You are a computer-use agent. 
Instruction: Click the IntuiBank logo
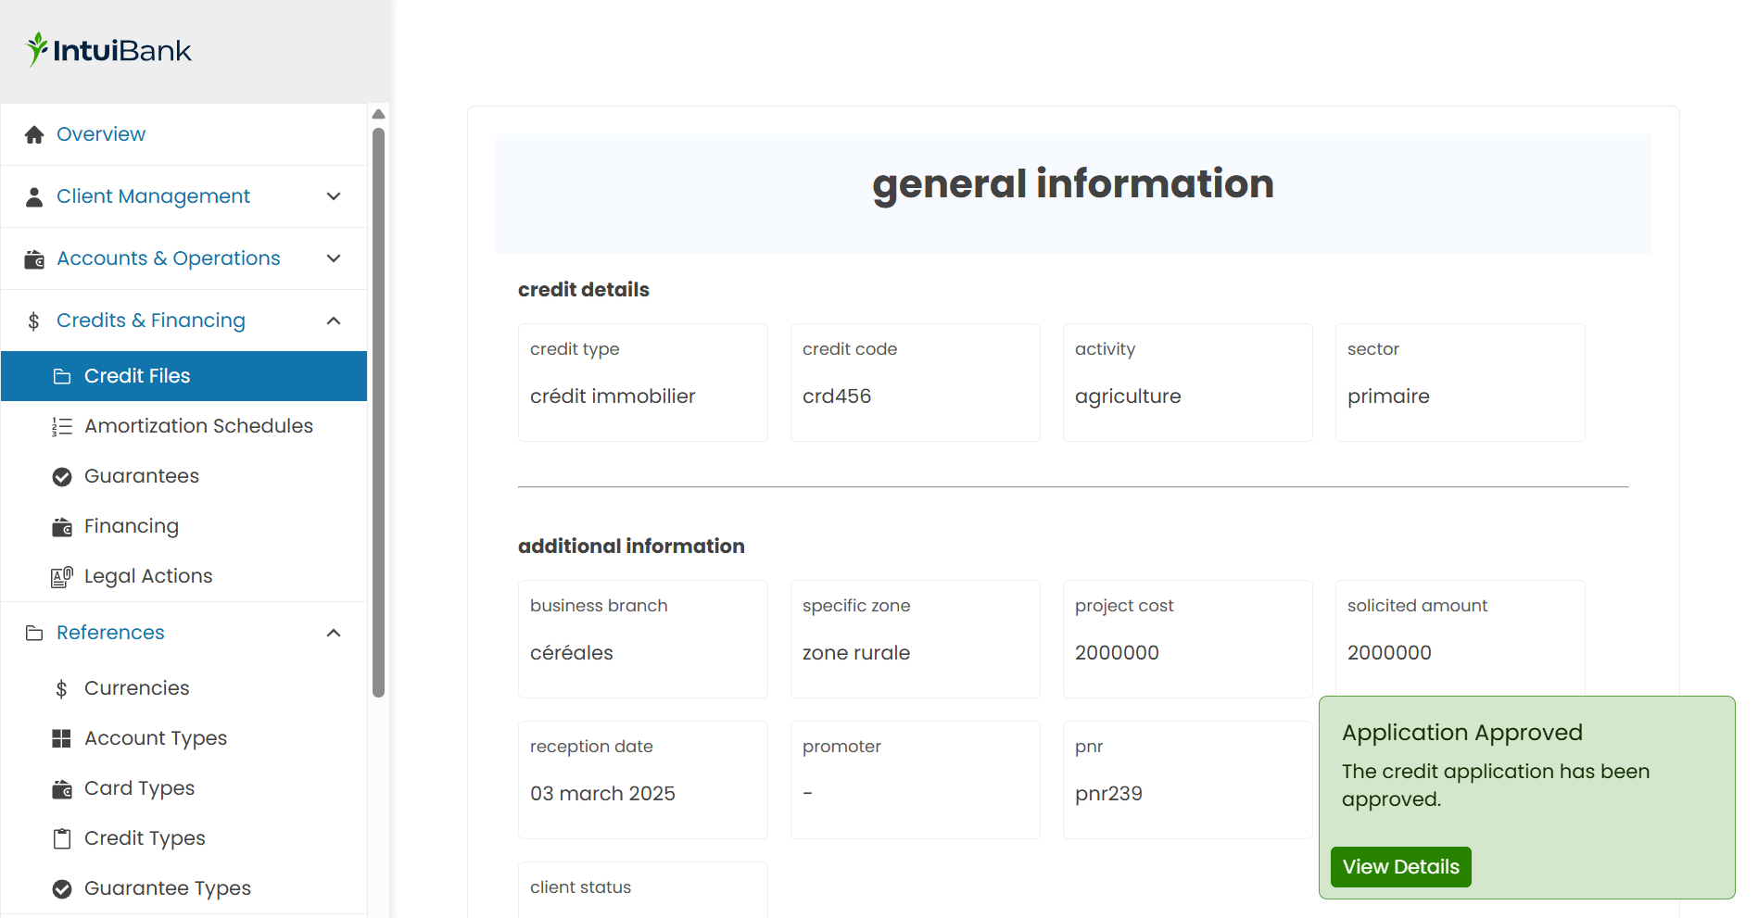108,50
